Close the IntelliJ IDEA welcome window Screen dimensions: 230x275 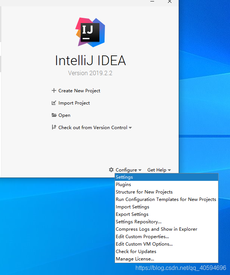(170, 1)
